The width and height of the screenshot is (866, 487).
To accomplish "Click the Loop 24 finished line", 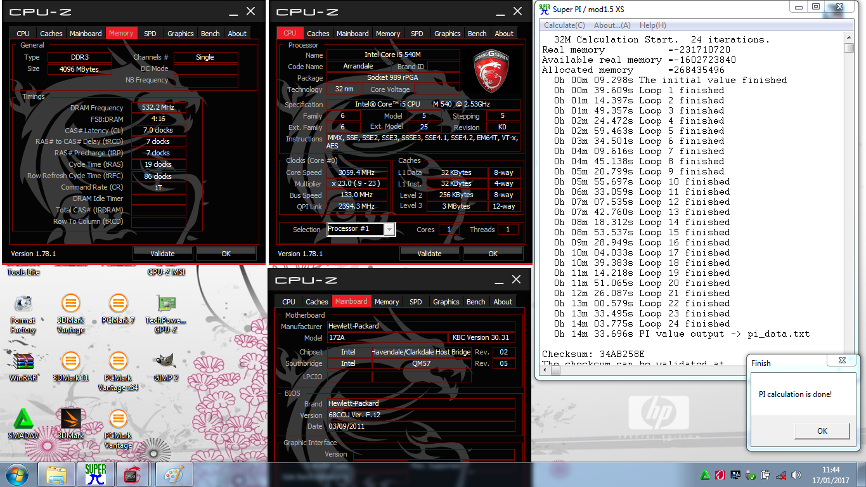I will click(x=642, y=323).
